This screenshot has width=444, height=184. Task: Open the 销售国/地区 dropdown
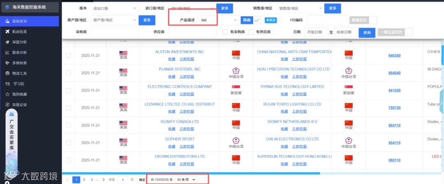coord(300,8)
